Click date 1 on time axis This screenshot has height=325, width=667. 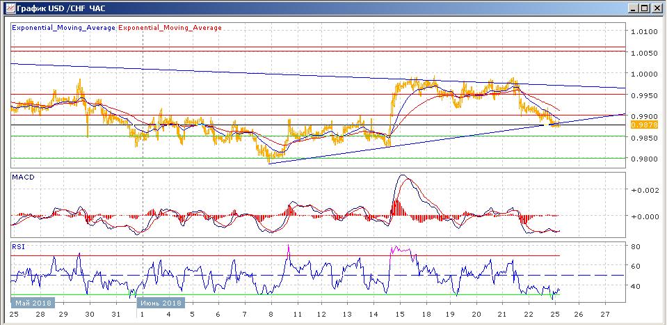pos(142,315)
